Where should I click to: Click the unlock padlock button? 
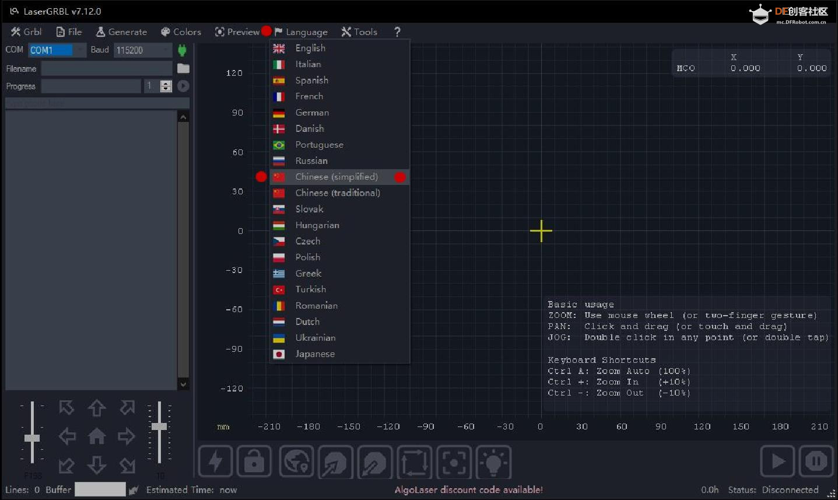point(254,461)
